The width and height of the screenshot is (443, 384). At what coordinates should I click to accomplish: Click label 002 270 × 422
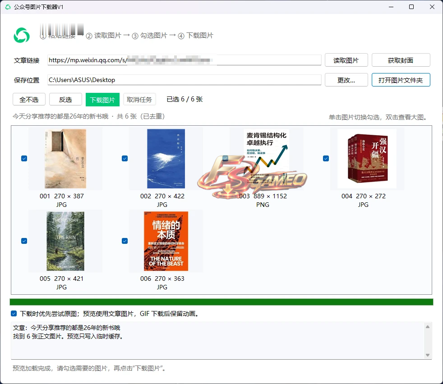[x=162, y=196]
